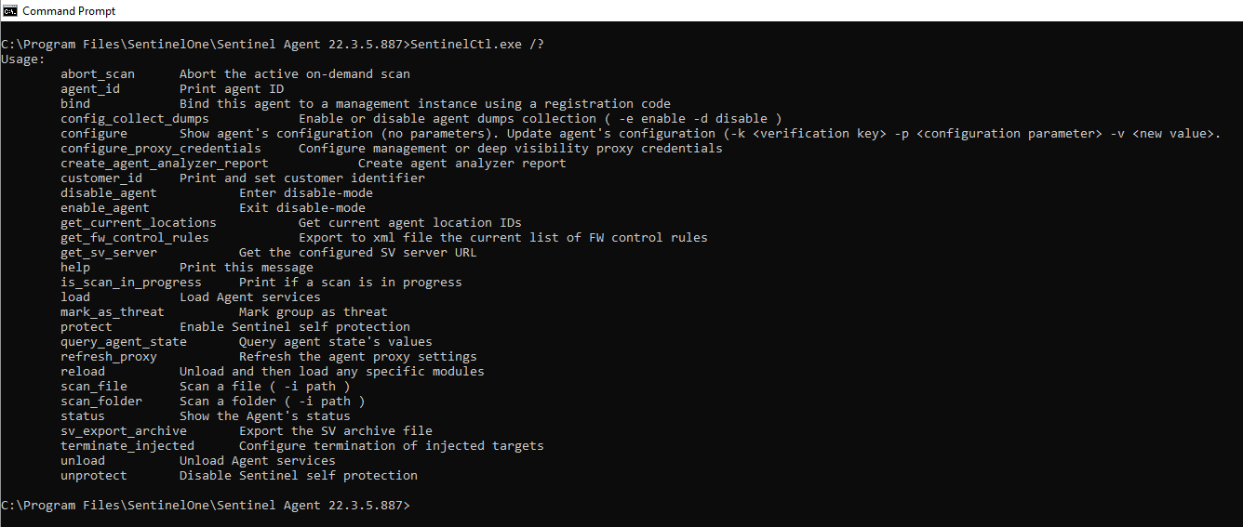This screenshot has height=527, width=1243.
Task: Select the bind command line
Action: [366, 104]
